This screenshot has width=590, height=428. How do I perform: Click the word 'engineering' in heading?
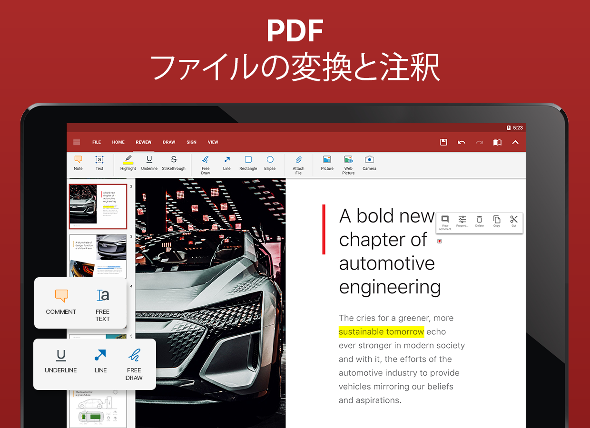click(x=390, y=287)
